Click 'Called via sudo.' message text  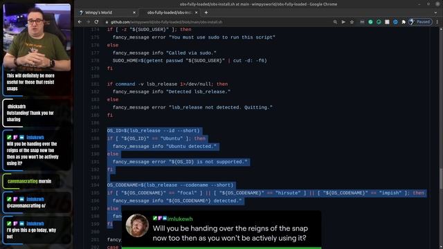(191, 53)
